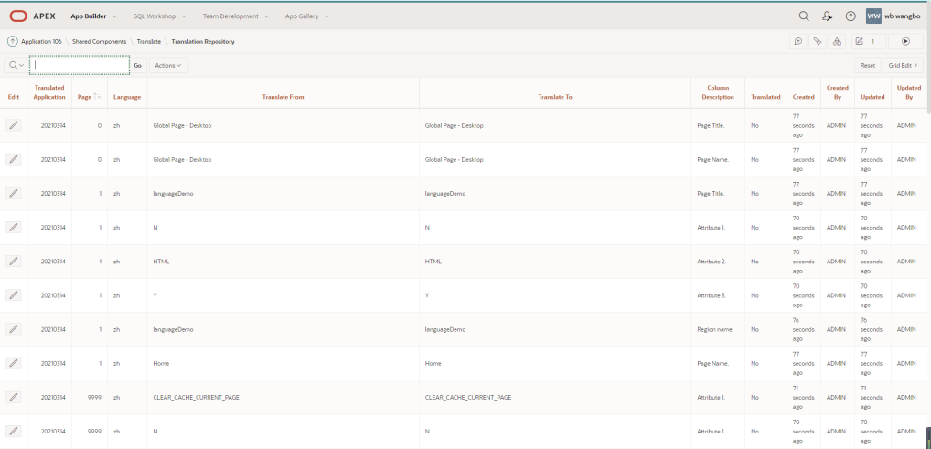Click the Column Description column header
The width and height of the screenshot is (931, 449).
click(x=718, y=92)
